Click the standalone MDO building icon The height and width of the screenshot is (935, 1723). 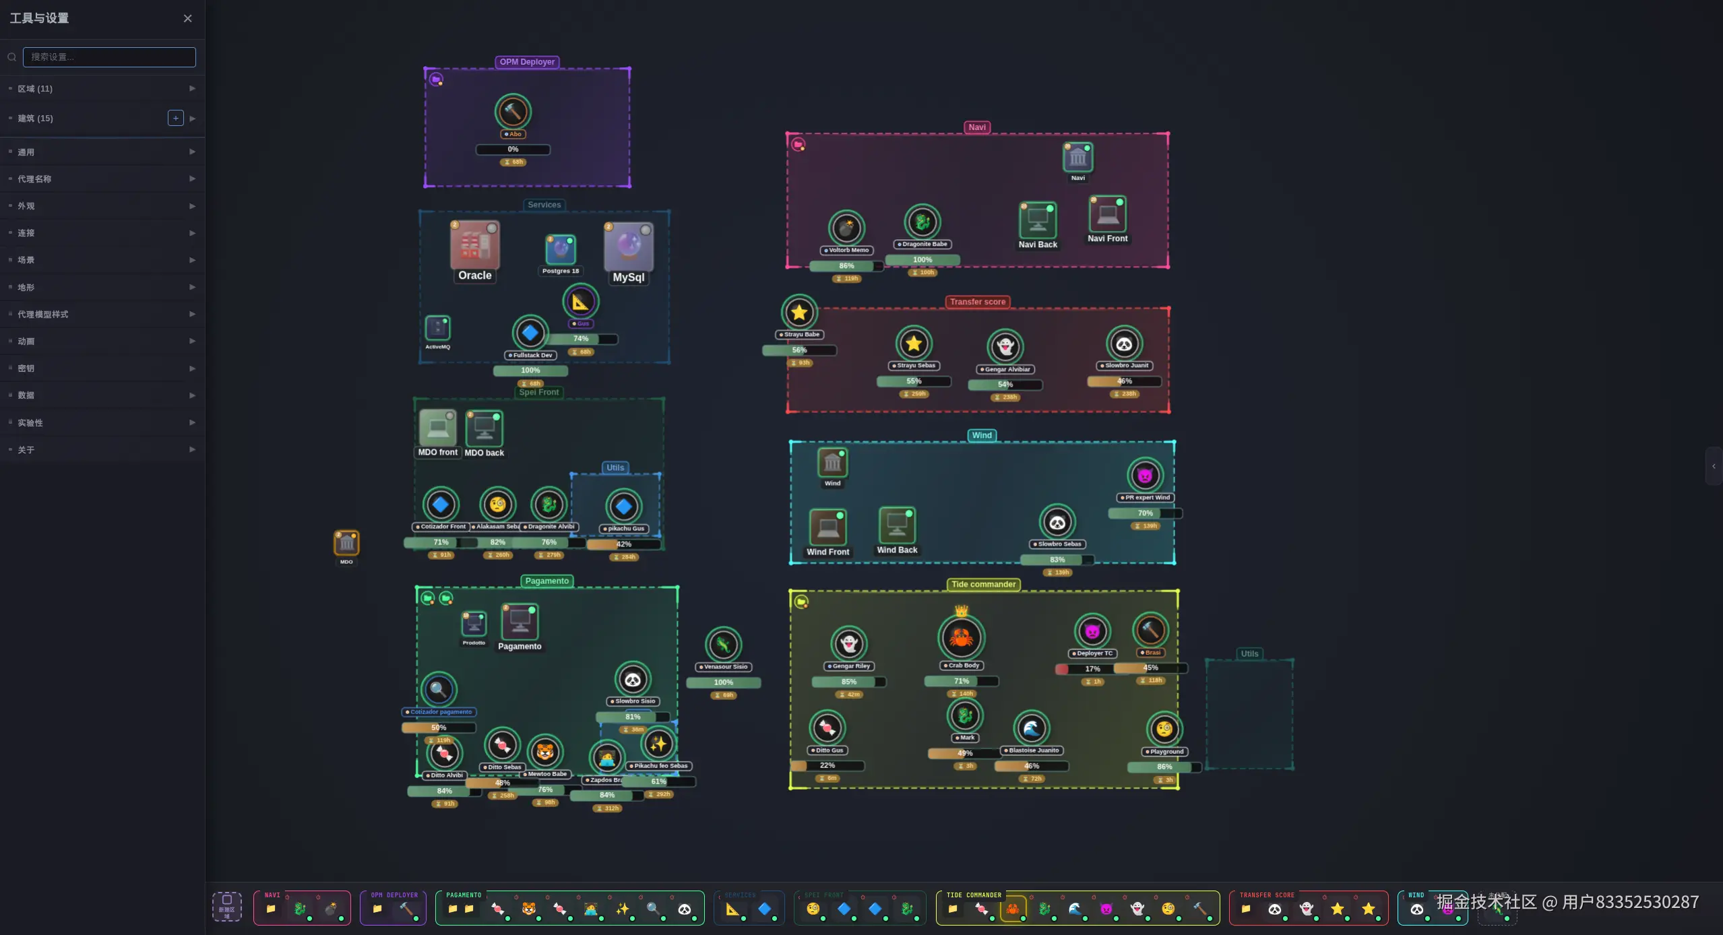coord(346,543)
